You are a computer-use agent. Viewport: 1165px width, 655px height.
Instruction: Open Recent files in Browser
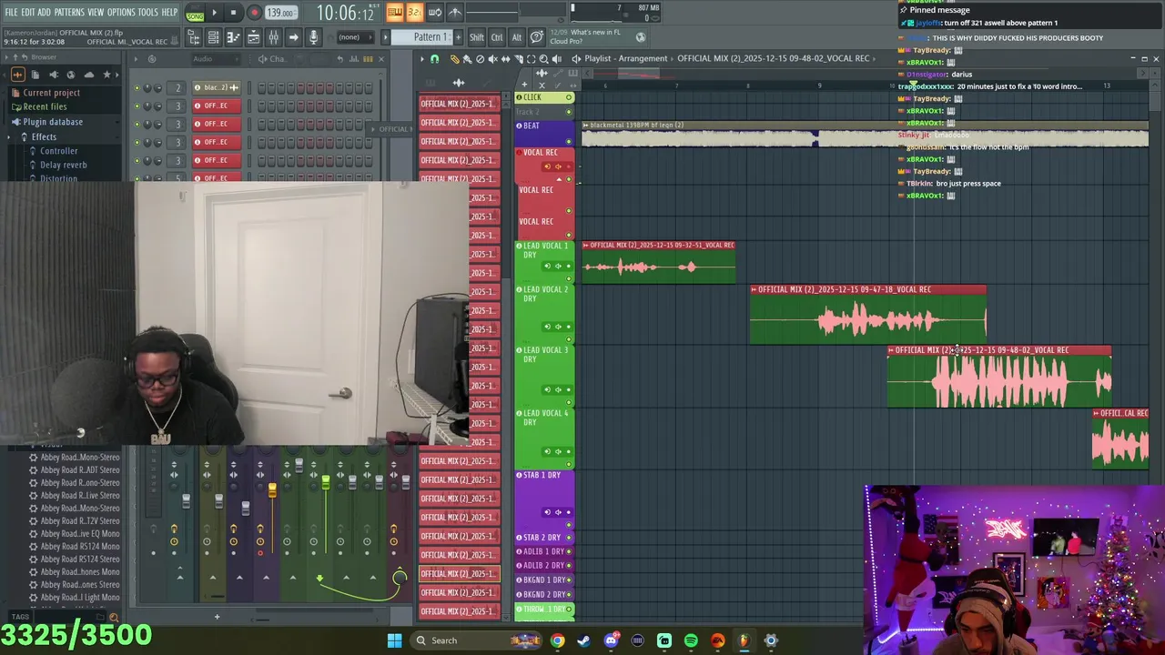click(x=45, y=106)
